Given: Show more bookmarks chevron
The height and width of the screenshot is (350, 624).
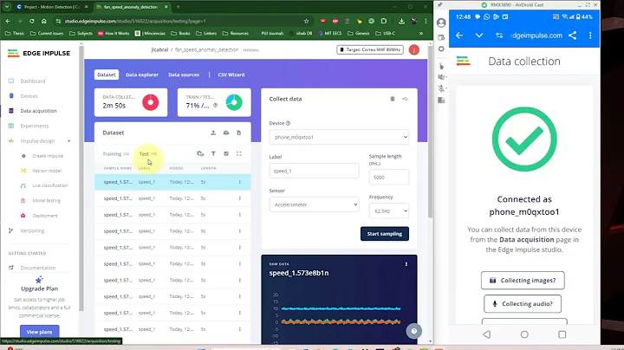Looking at the screenshot, I should (x=421, y=34).
